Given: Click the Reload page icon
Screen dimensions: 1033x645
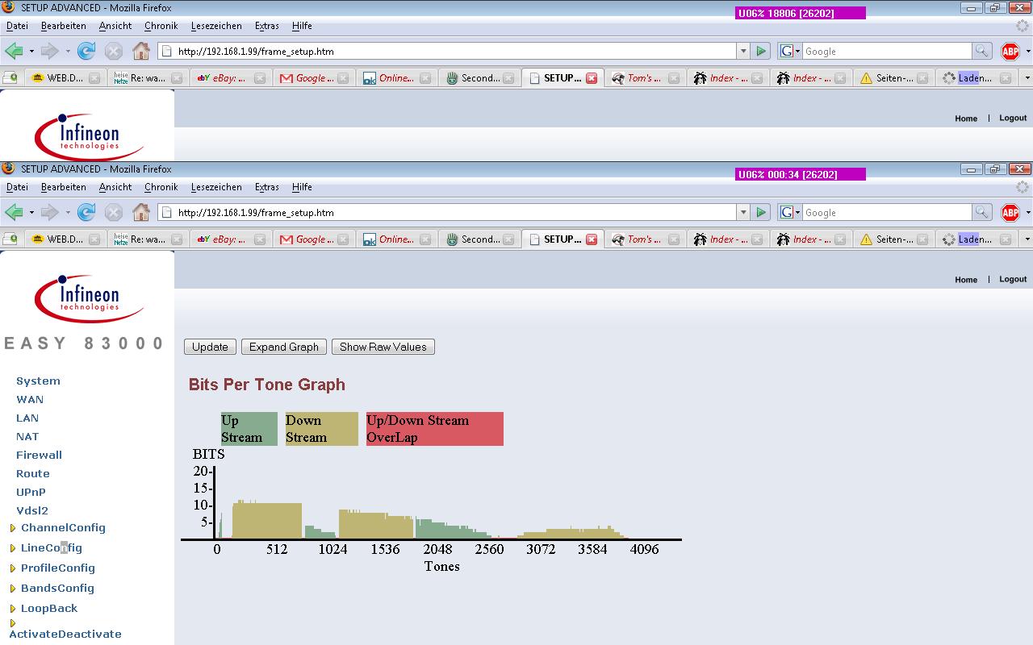Looking at the screenshot, I should coord(86,212).
